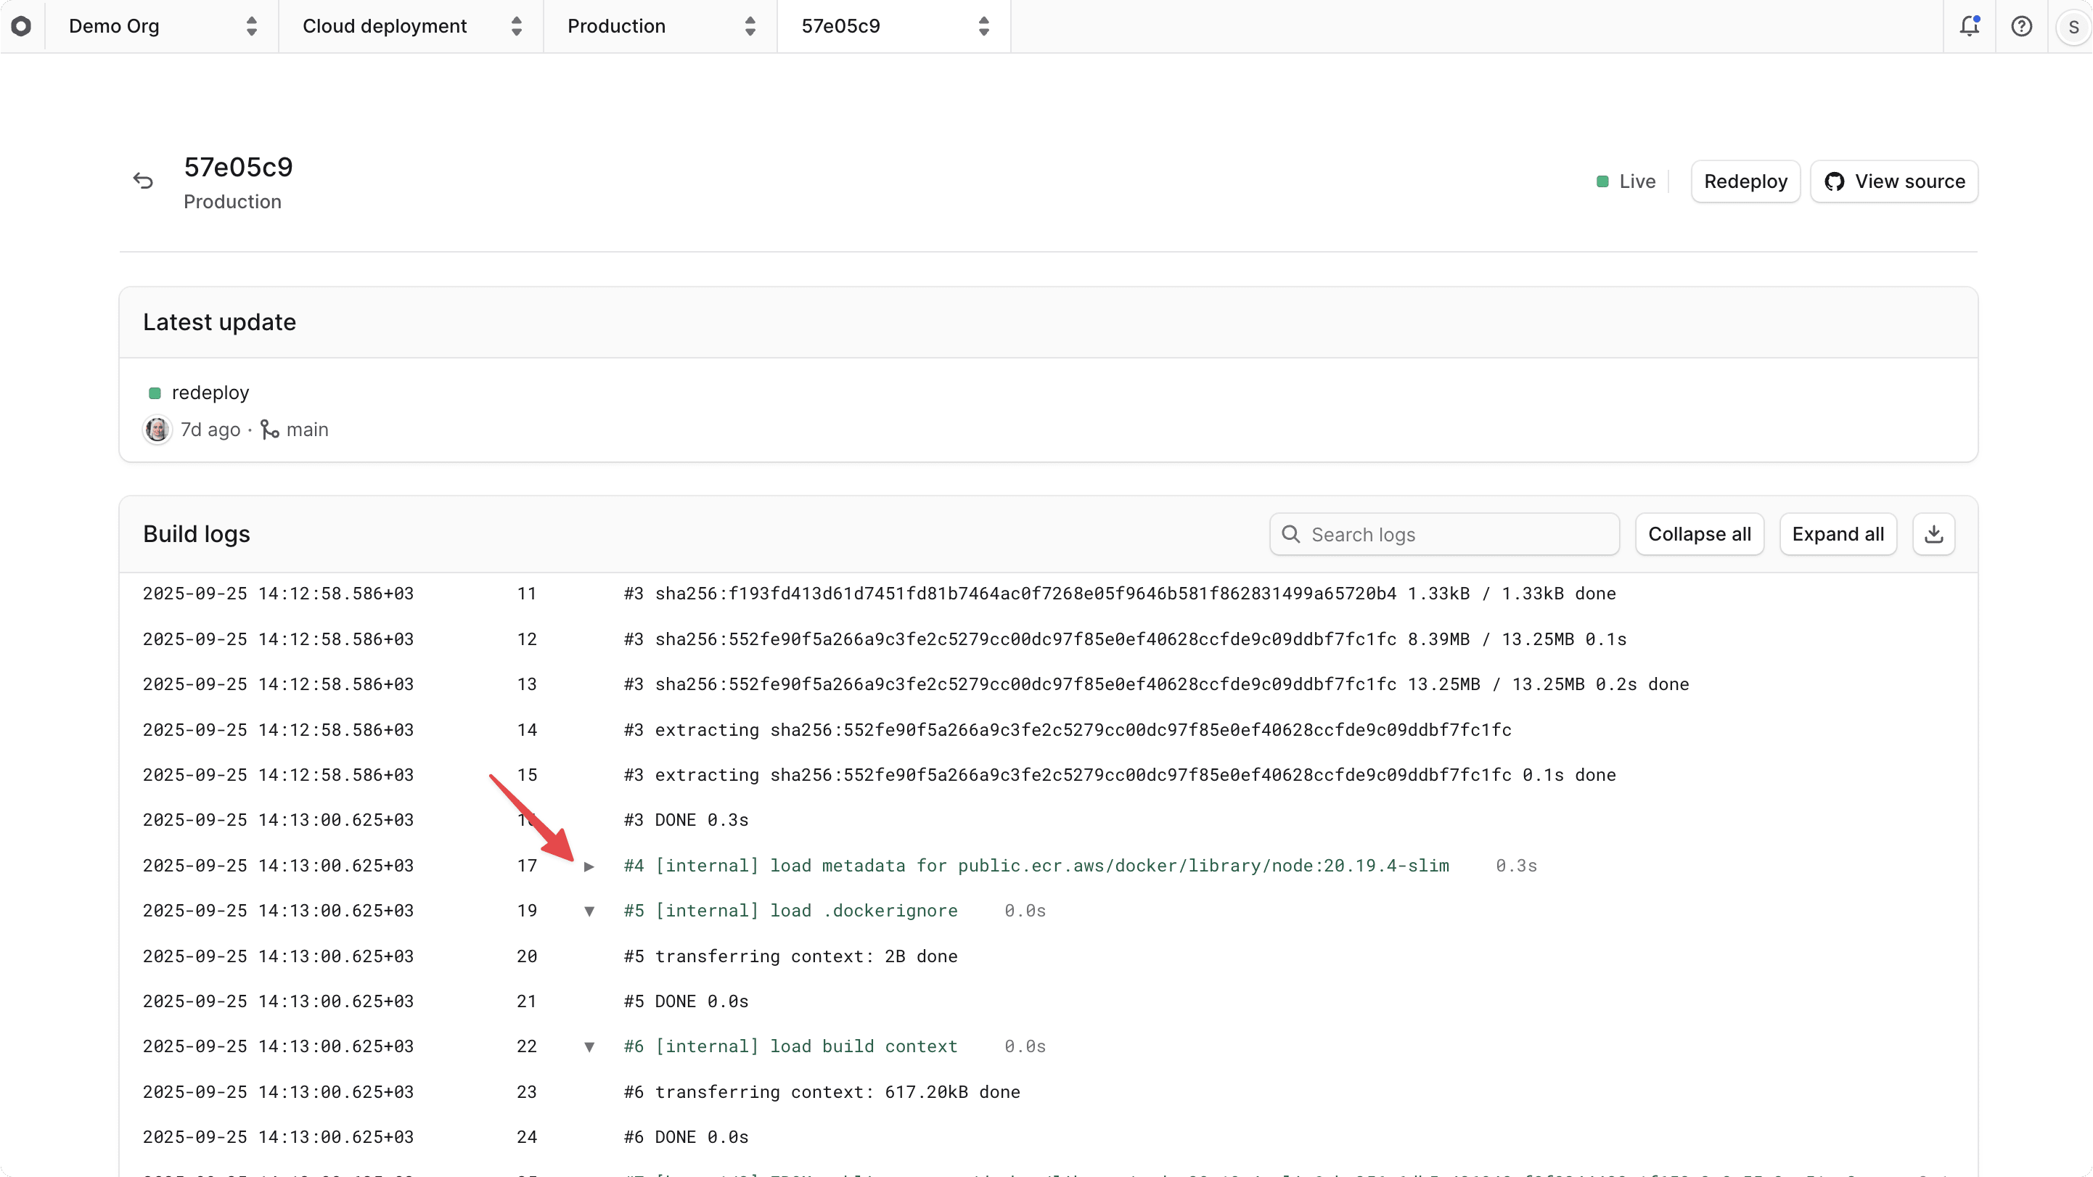Collapse step #5 load .dockerignore logs
The image size is (2093, 1177).
pos(590,911)
